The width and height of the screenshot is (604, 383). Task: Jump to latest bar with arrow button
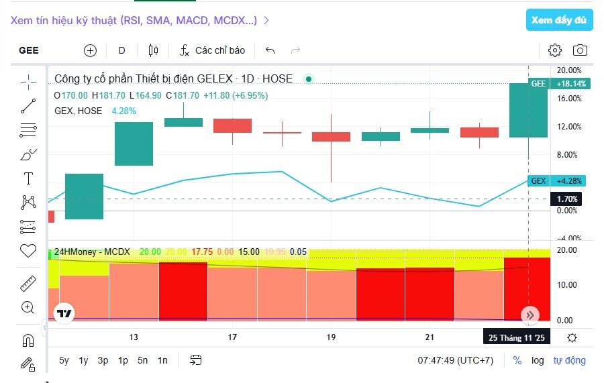(530, 315)
